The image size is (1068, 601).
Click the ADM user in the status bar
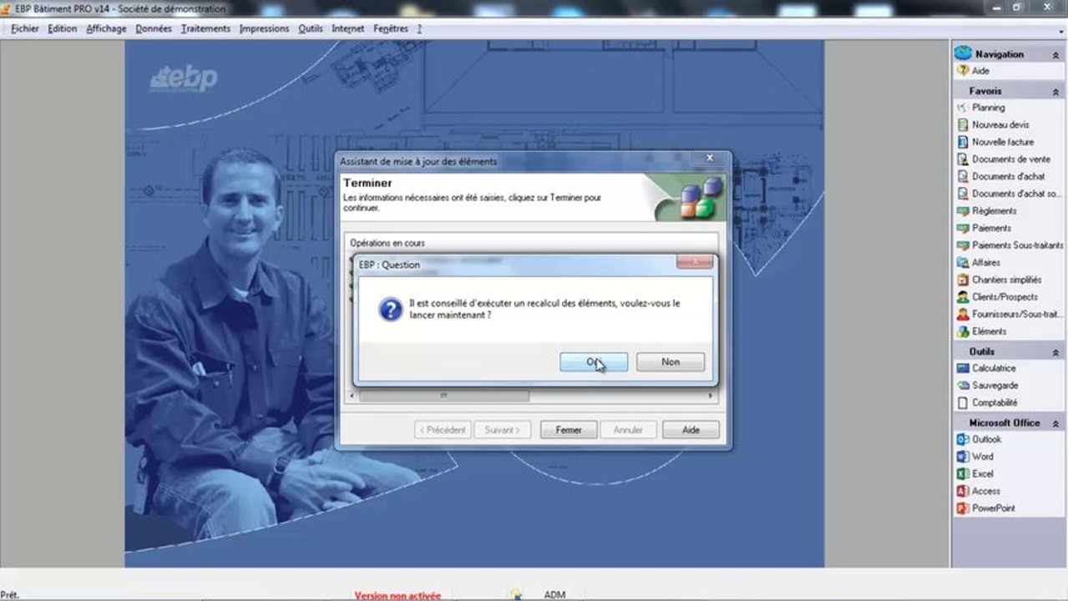point(554,595)
